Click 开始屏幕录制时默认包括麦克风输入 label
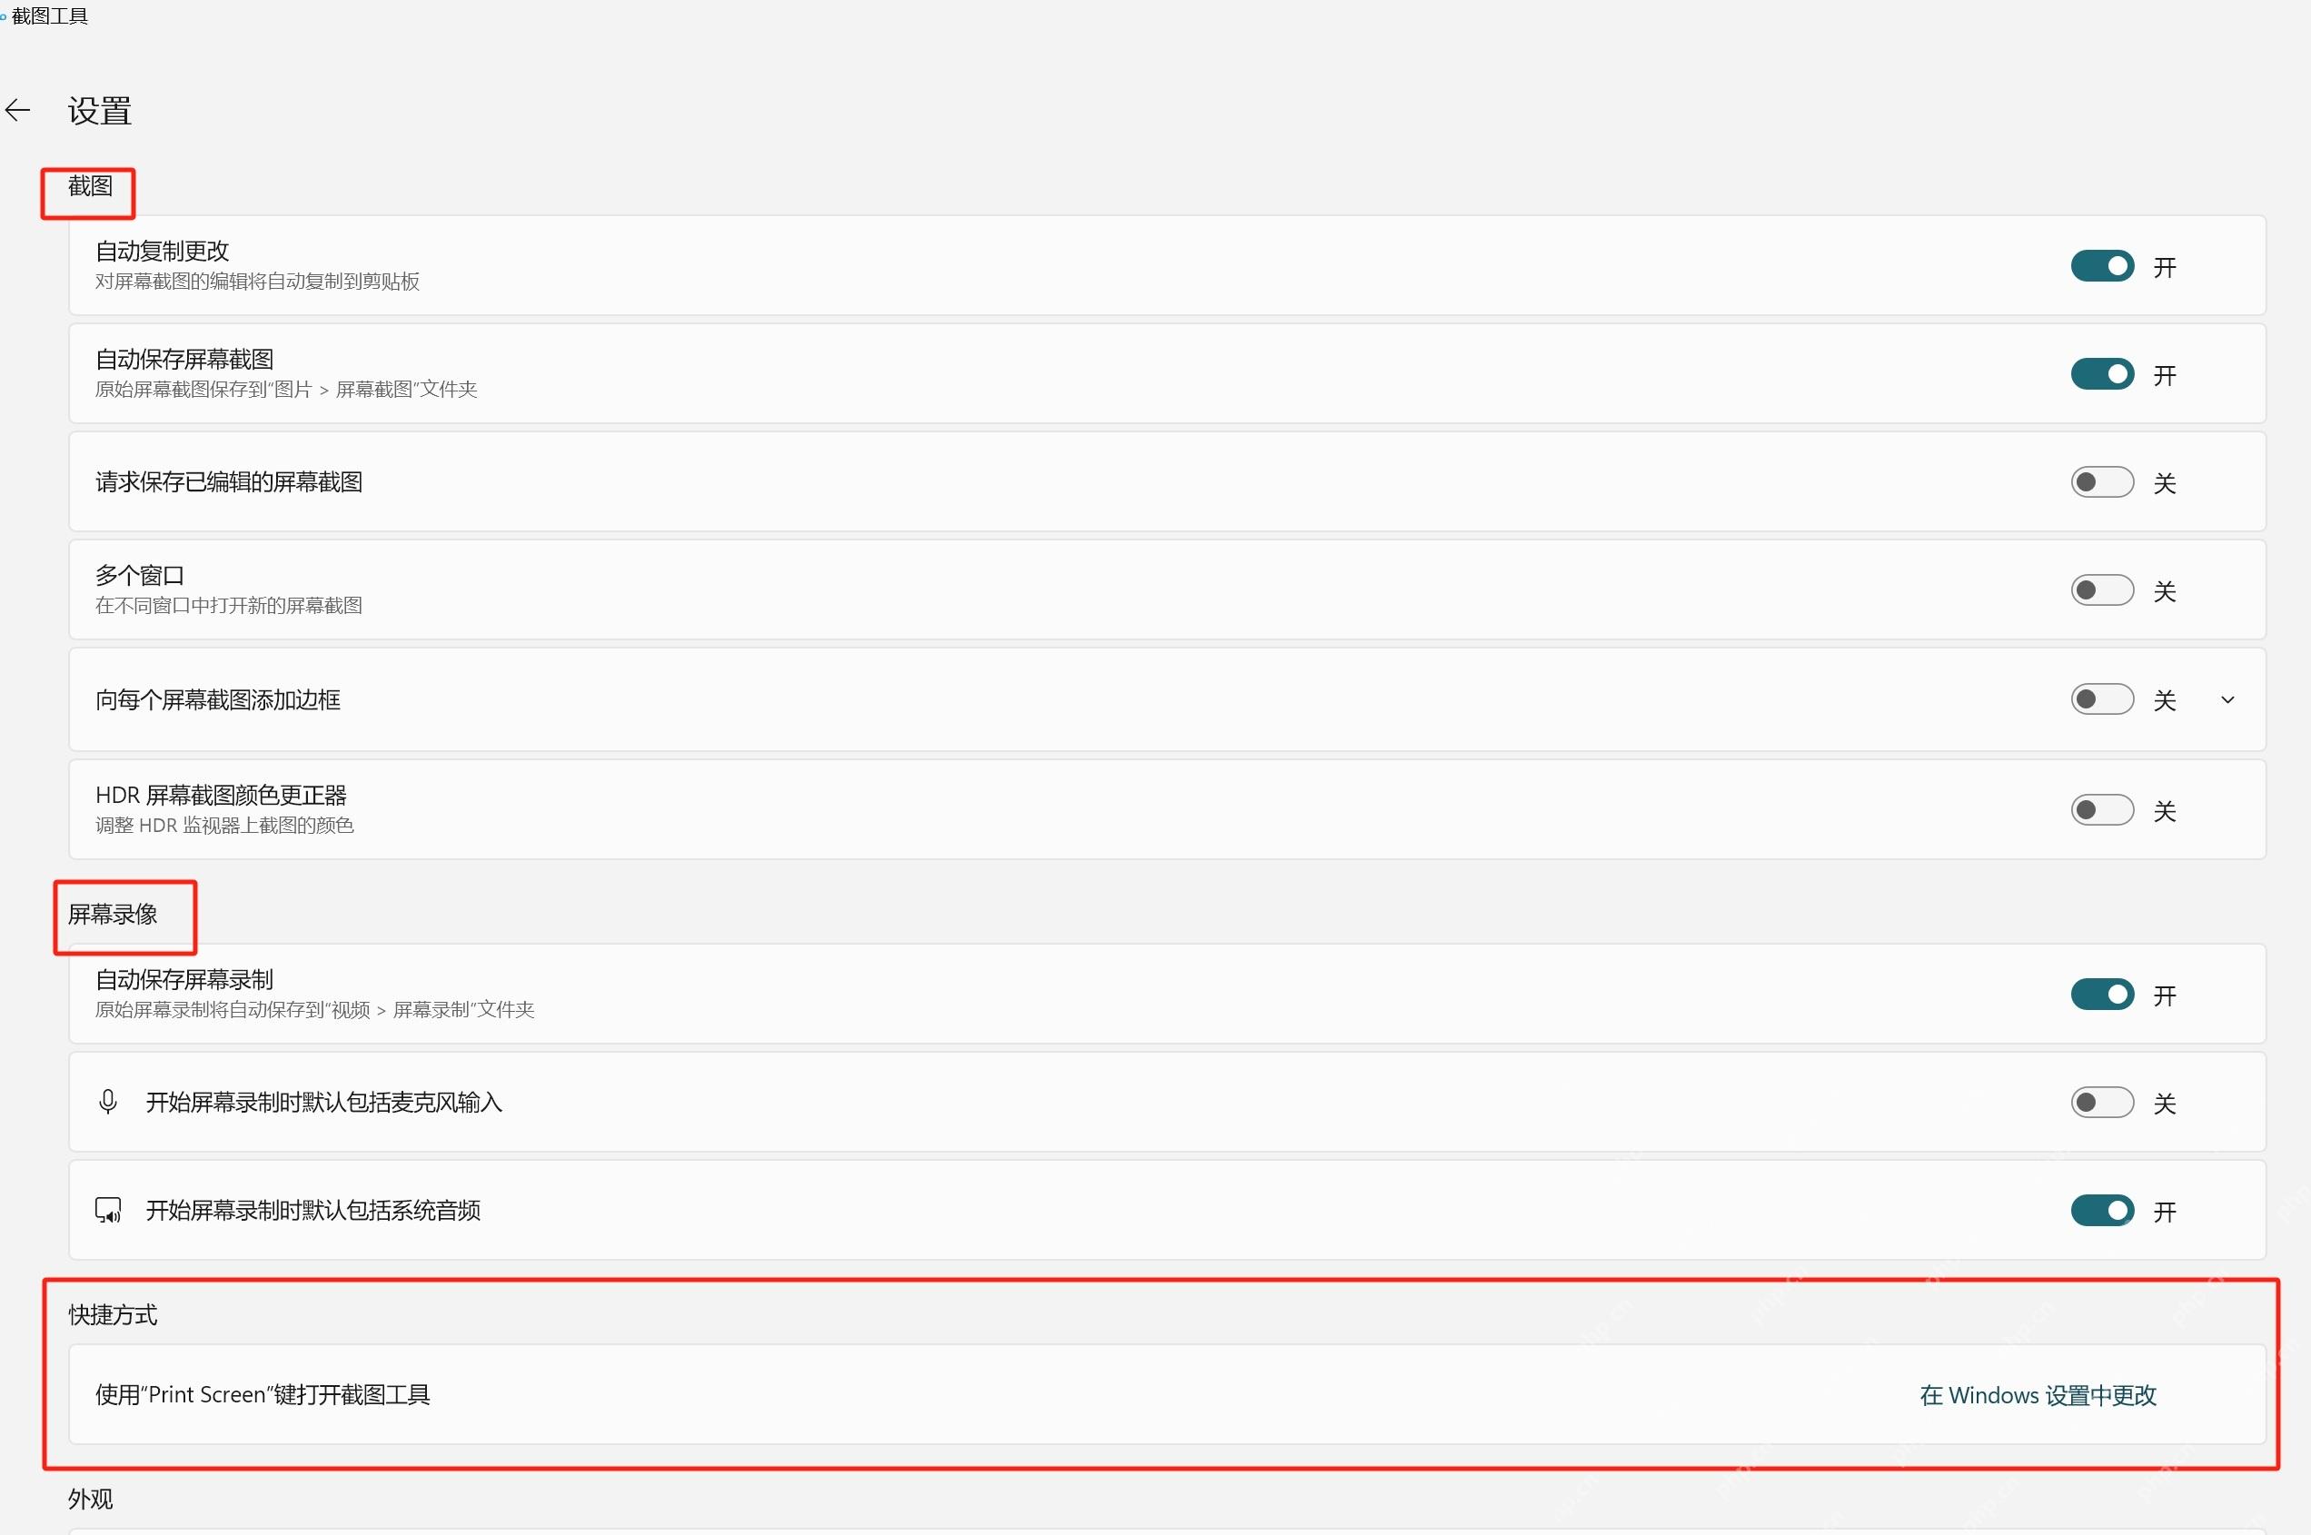 (x=324, y=1103)
